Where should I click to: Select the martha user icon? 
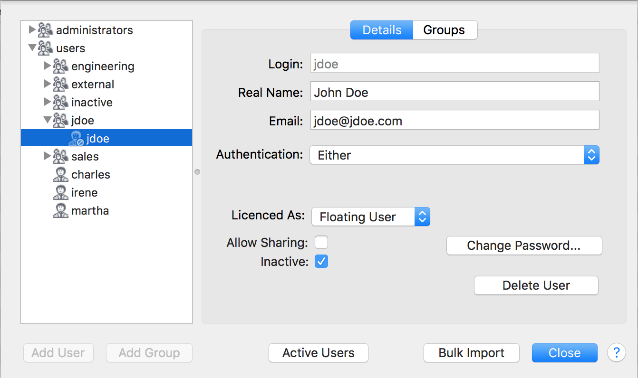tap(60, 211)
